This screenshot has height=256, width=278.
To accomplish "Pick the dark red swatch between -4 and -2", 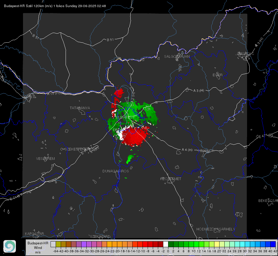I will point(160,244).
